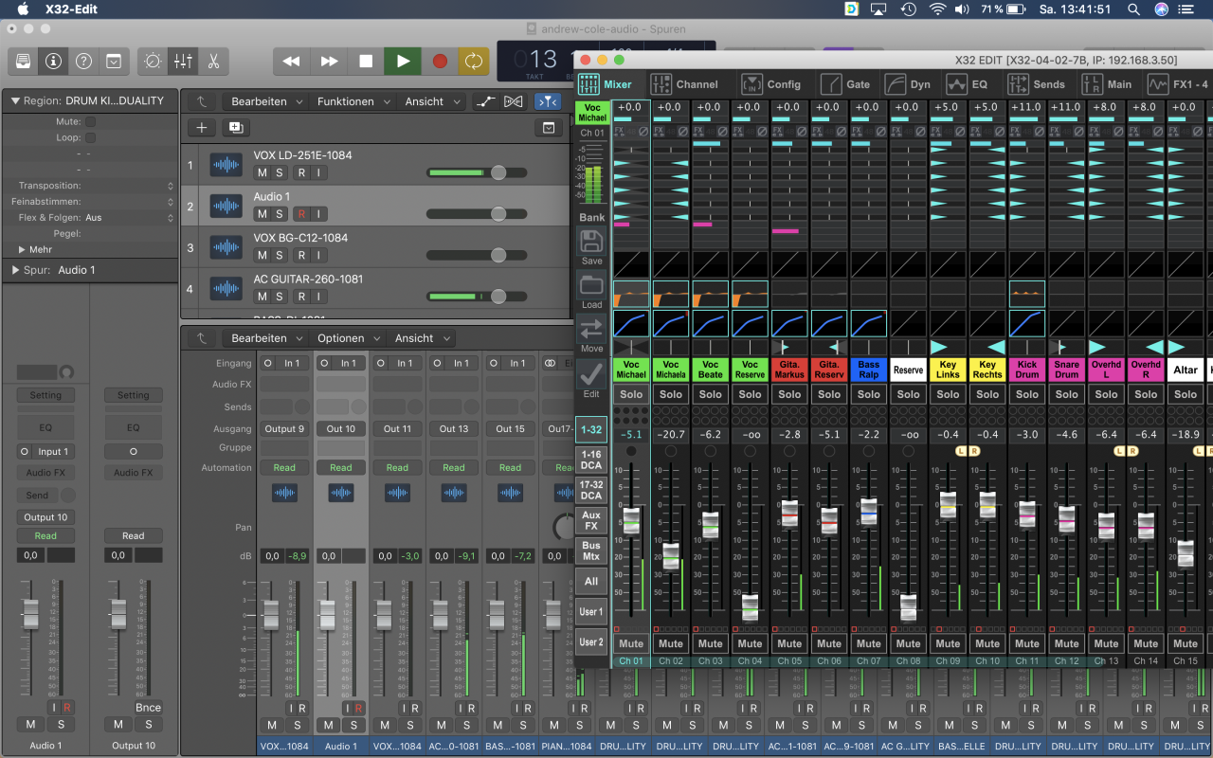This screenshot has height=758, width=1213.
Task: Open the Funktionen dropdown menu
Action: [352, 101]
